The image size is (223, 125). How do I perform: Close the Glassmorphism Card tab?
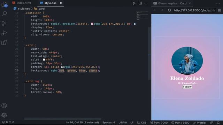click(x=190, y=3)
